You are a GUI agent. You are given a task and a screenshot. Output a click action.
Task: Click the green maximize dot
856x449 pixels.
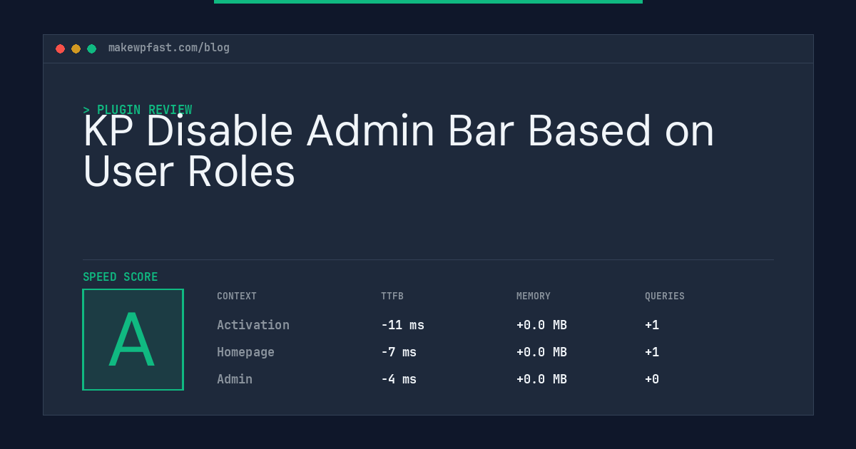click(91, 48)
